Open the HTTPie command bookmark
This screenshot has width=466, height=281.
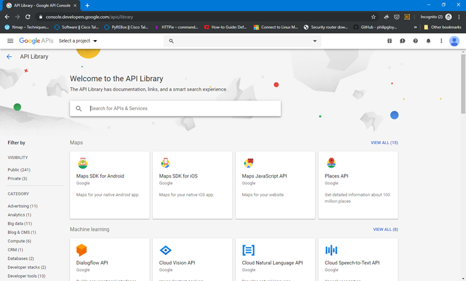coord(176,27)
